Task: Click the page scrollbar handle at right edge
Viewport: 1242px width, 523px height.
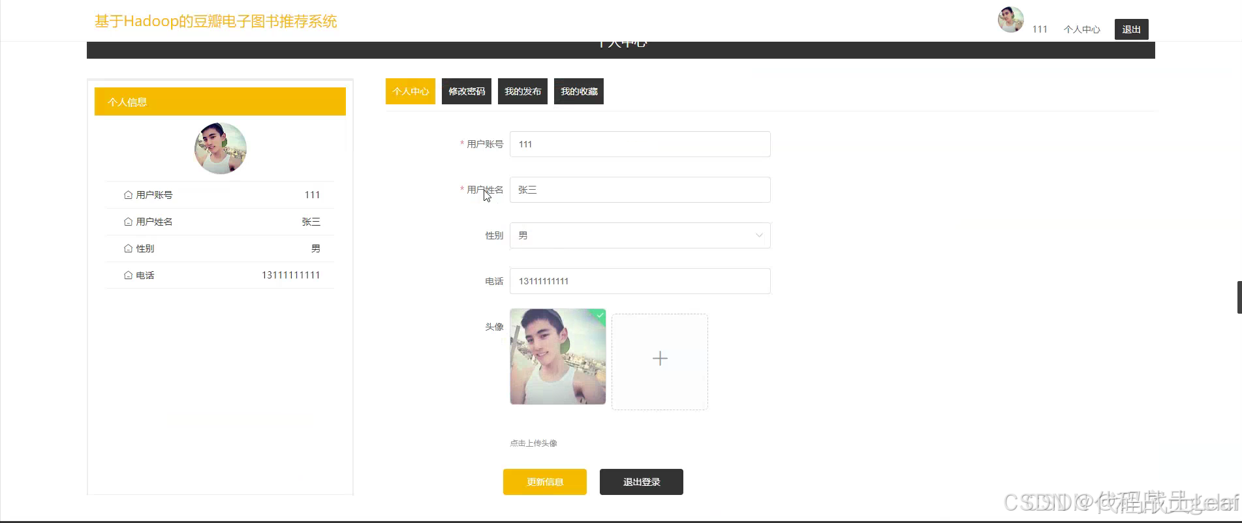Action: (1239, 297)
